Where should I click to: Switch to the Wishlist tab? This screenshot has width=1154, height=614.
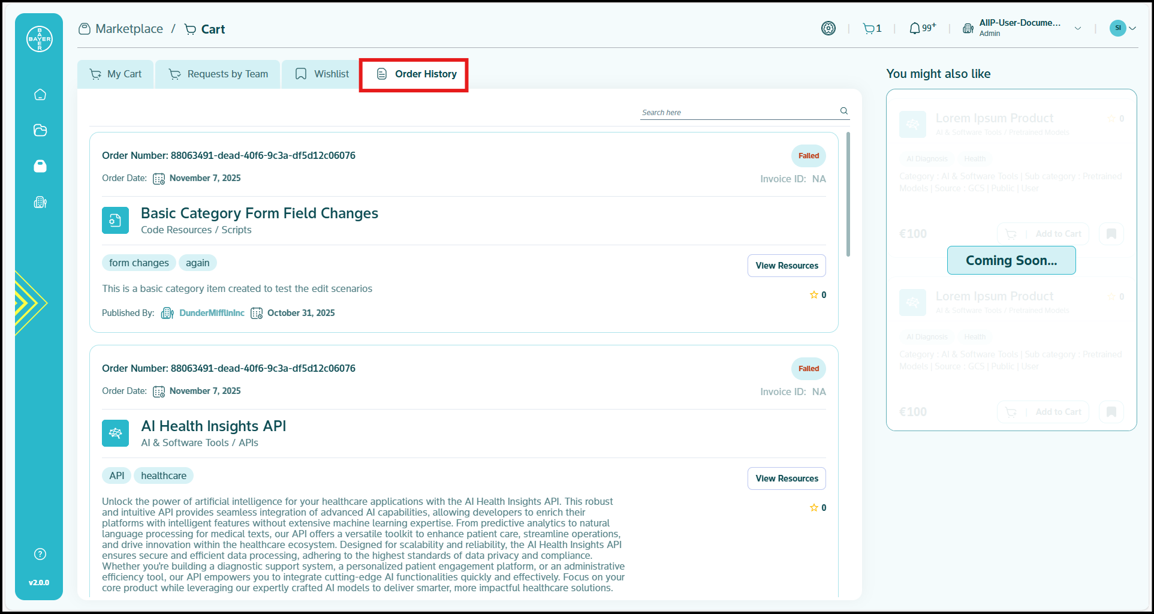point(322,74)
